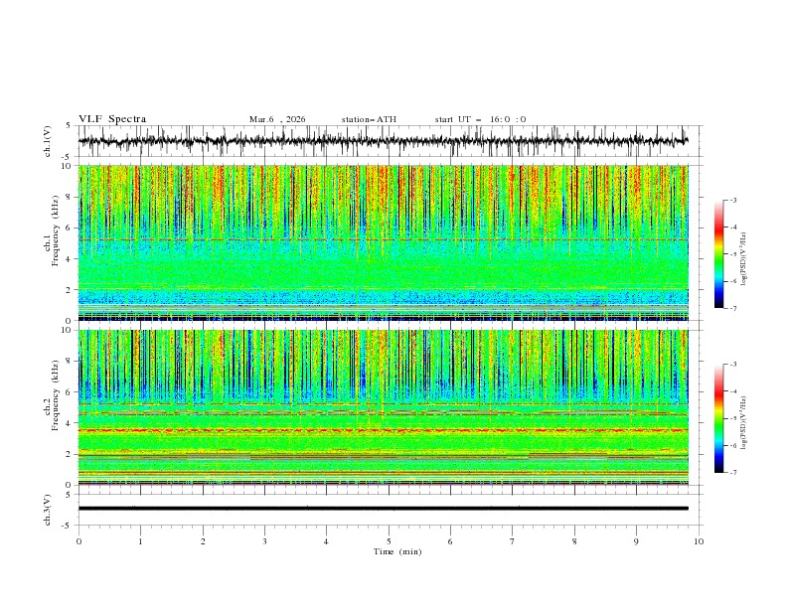This screenshot has width=787, height=608.
Task: Click the upper color scale bar
Action: click(x=719, y=253)
